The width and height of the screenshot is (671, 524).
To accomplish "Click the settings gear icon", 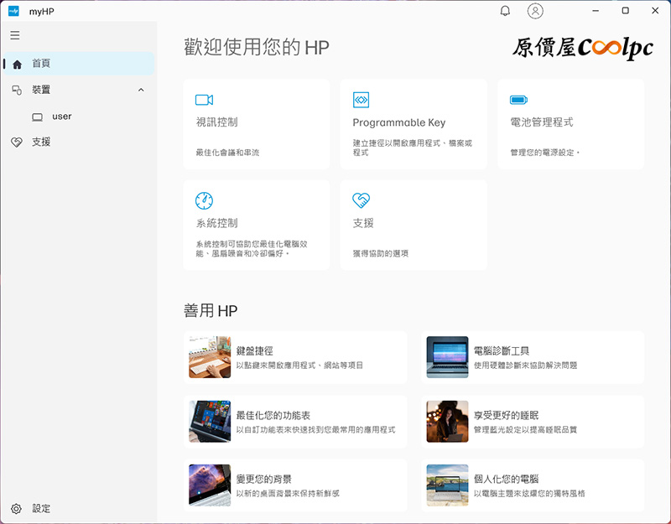I will [16, 508].
